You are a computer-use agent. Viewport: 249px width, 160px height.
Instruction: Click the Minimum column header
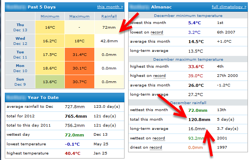(49, 17)
